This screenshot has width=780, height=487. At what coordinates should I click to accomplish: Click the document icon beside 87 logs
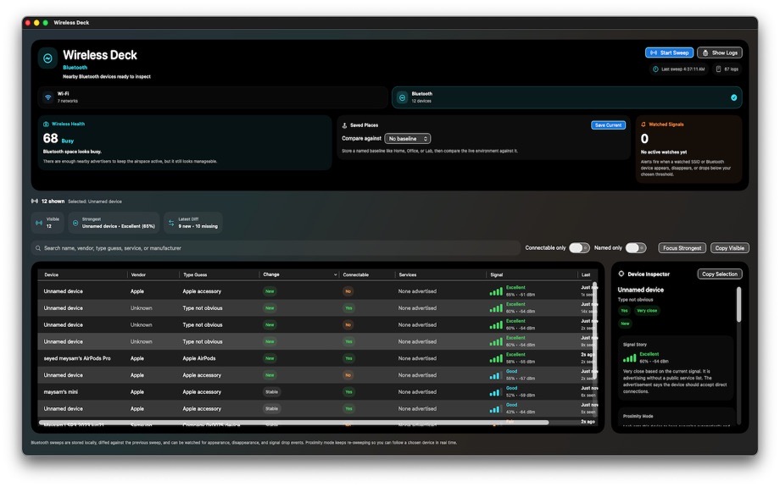coord(718,69)
